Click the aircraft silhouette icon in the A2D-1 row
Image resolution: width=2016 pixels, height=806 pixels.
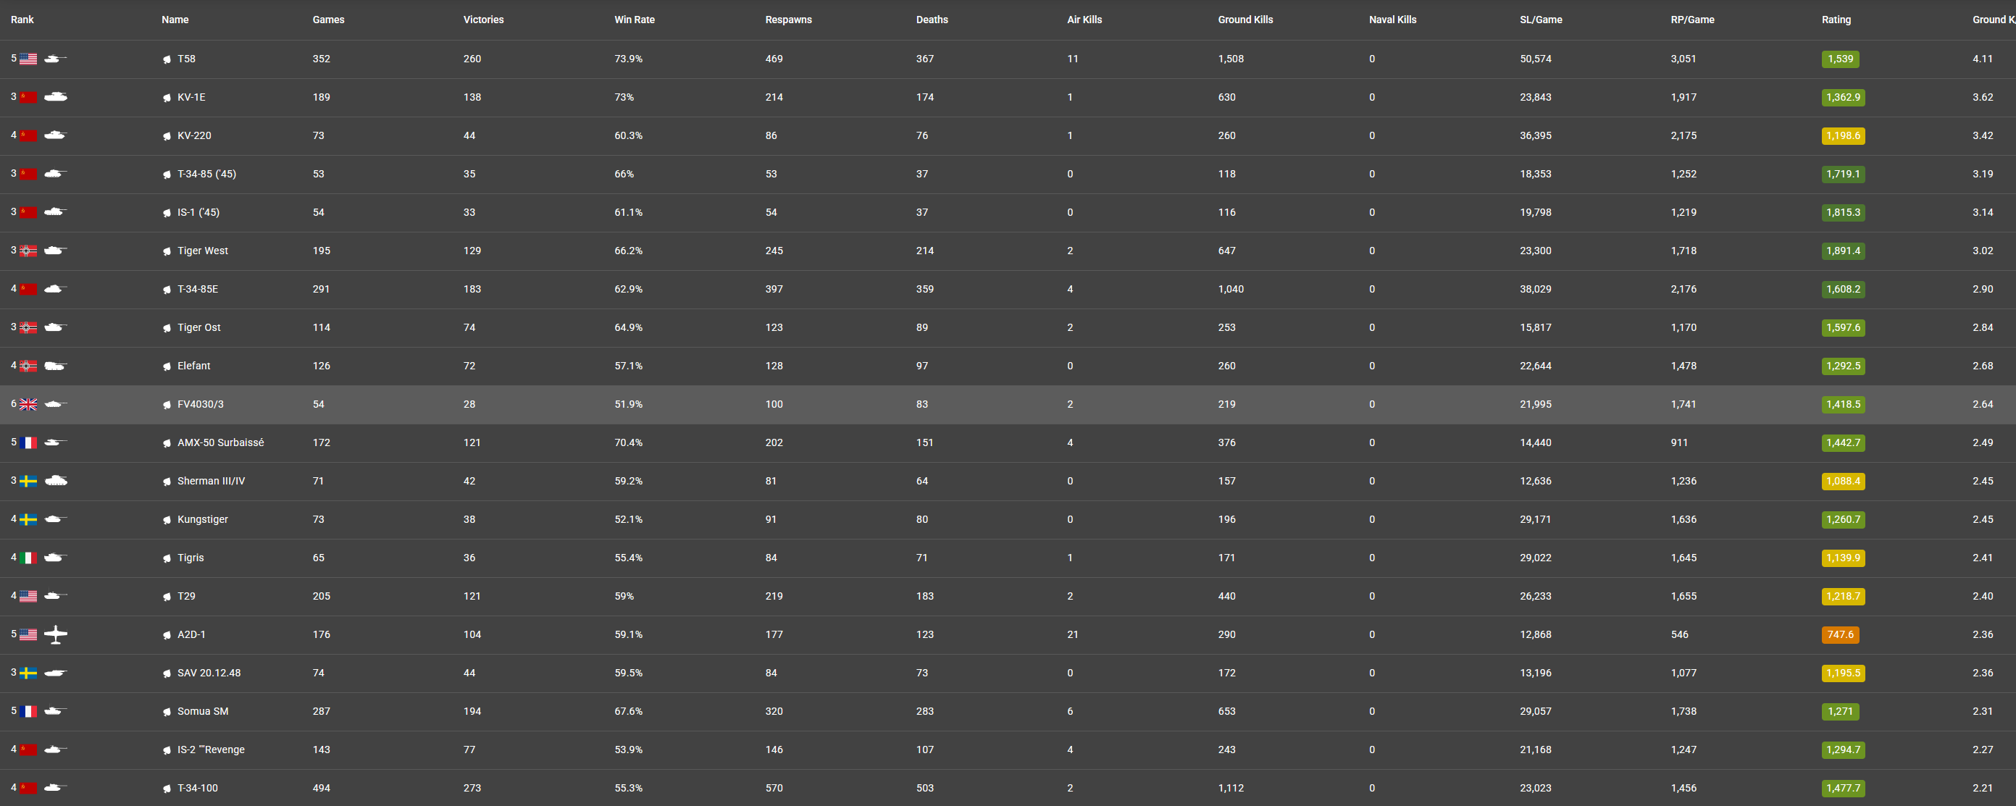click(x=56, y=634)
